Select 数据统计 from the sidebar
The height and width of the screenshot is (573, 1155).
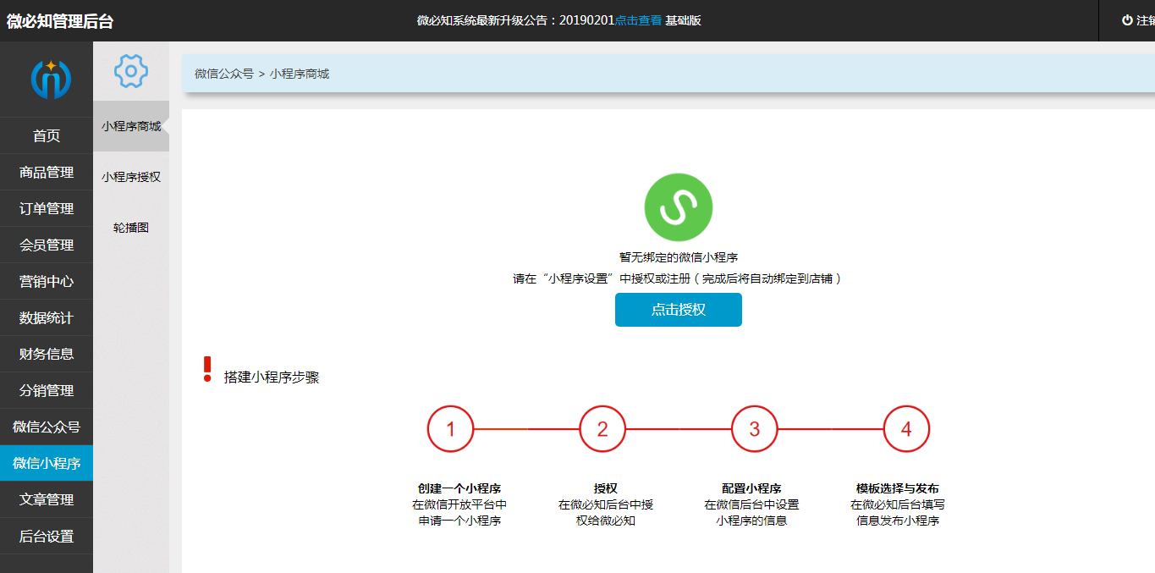[x=46, y=317]
